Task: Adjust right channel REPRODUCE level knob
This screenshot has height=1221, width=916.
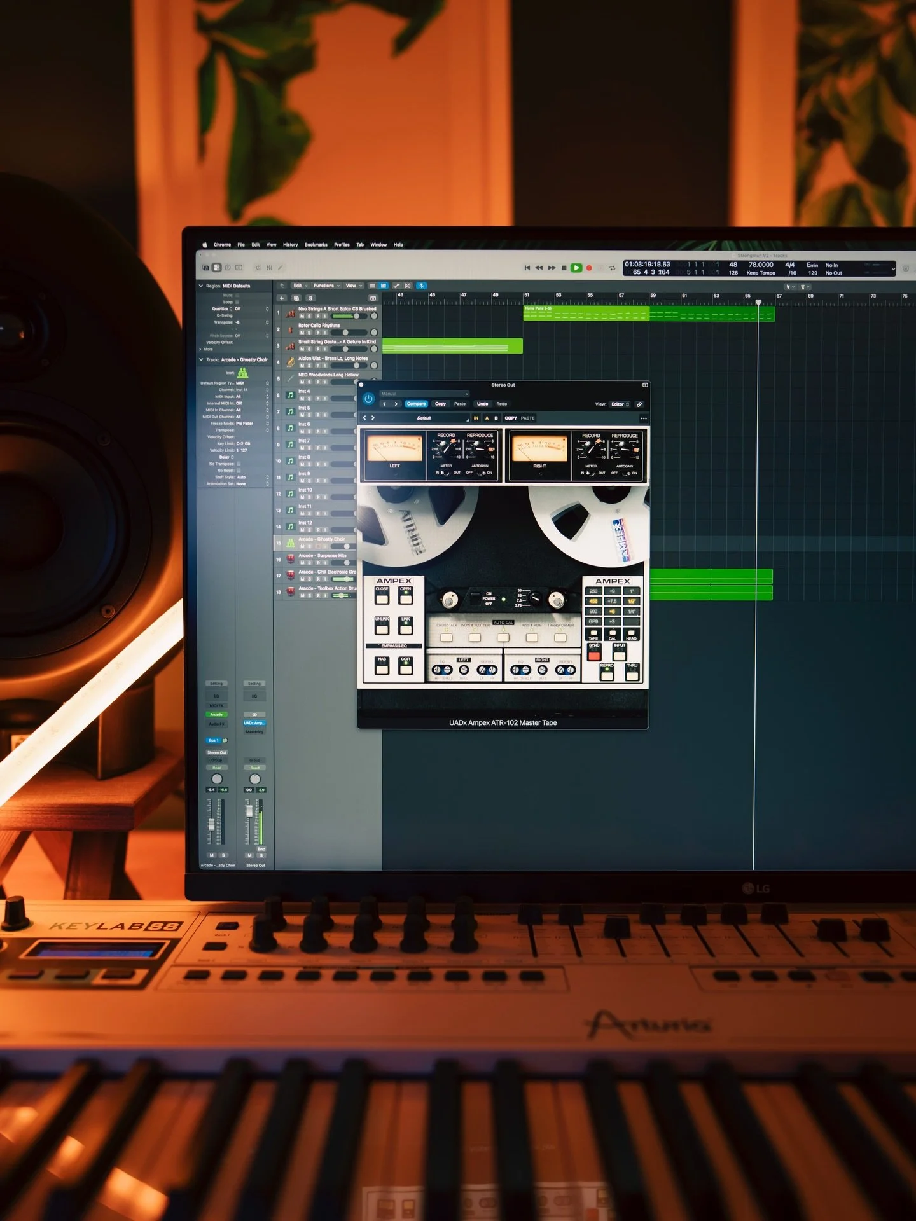Action: (x=625, y=450)
